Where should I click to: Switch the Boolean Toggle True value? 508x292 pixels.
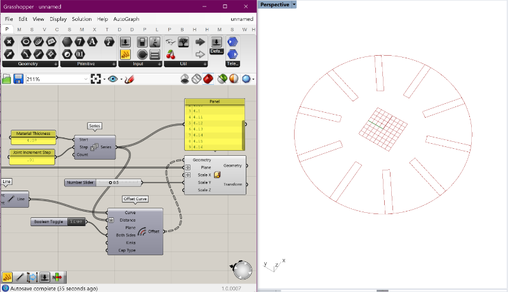click(x=76, y=222)
